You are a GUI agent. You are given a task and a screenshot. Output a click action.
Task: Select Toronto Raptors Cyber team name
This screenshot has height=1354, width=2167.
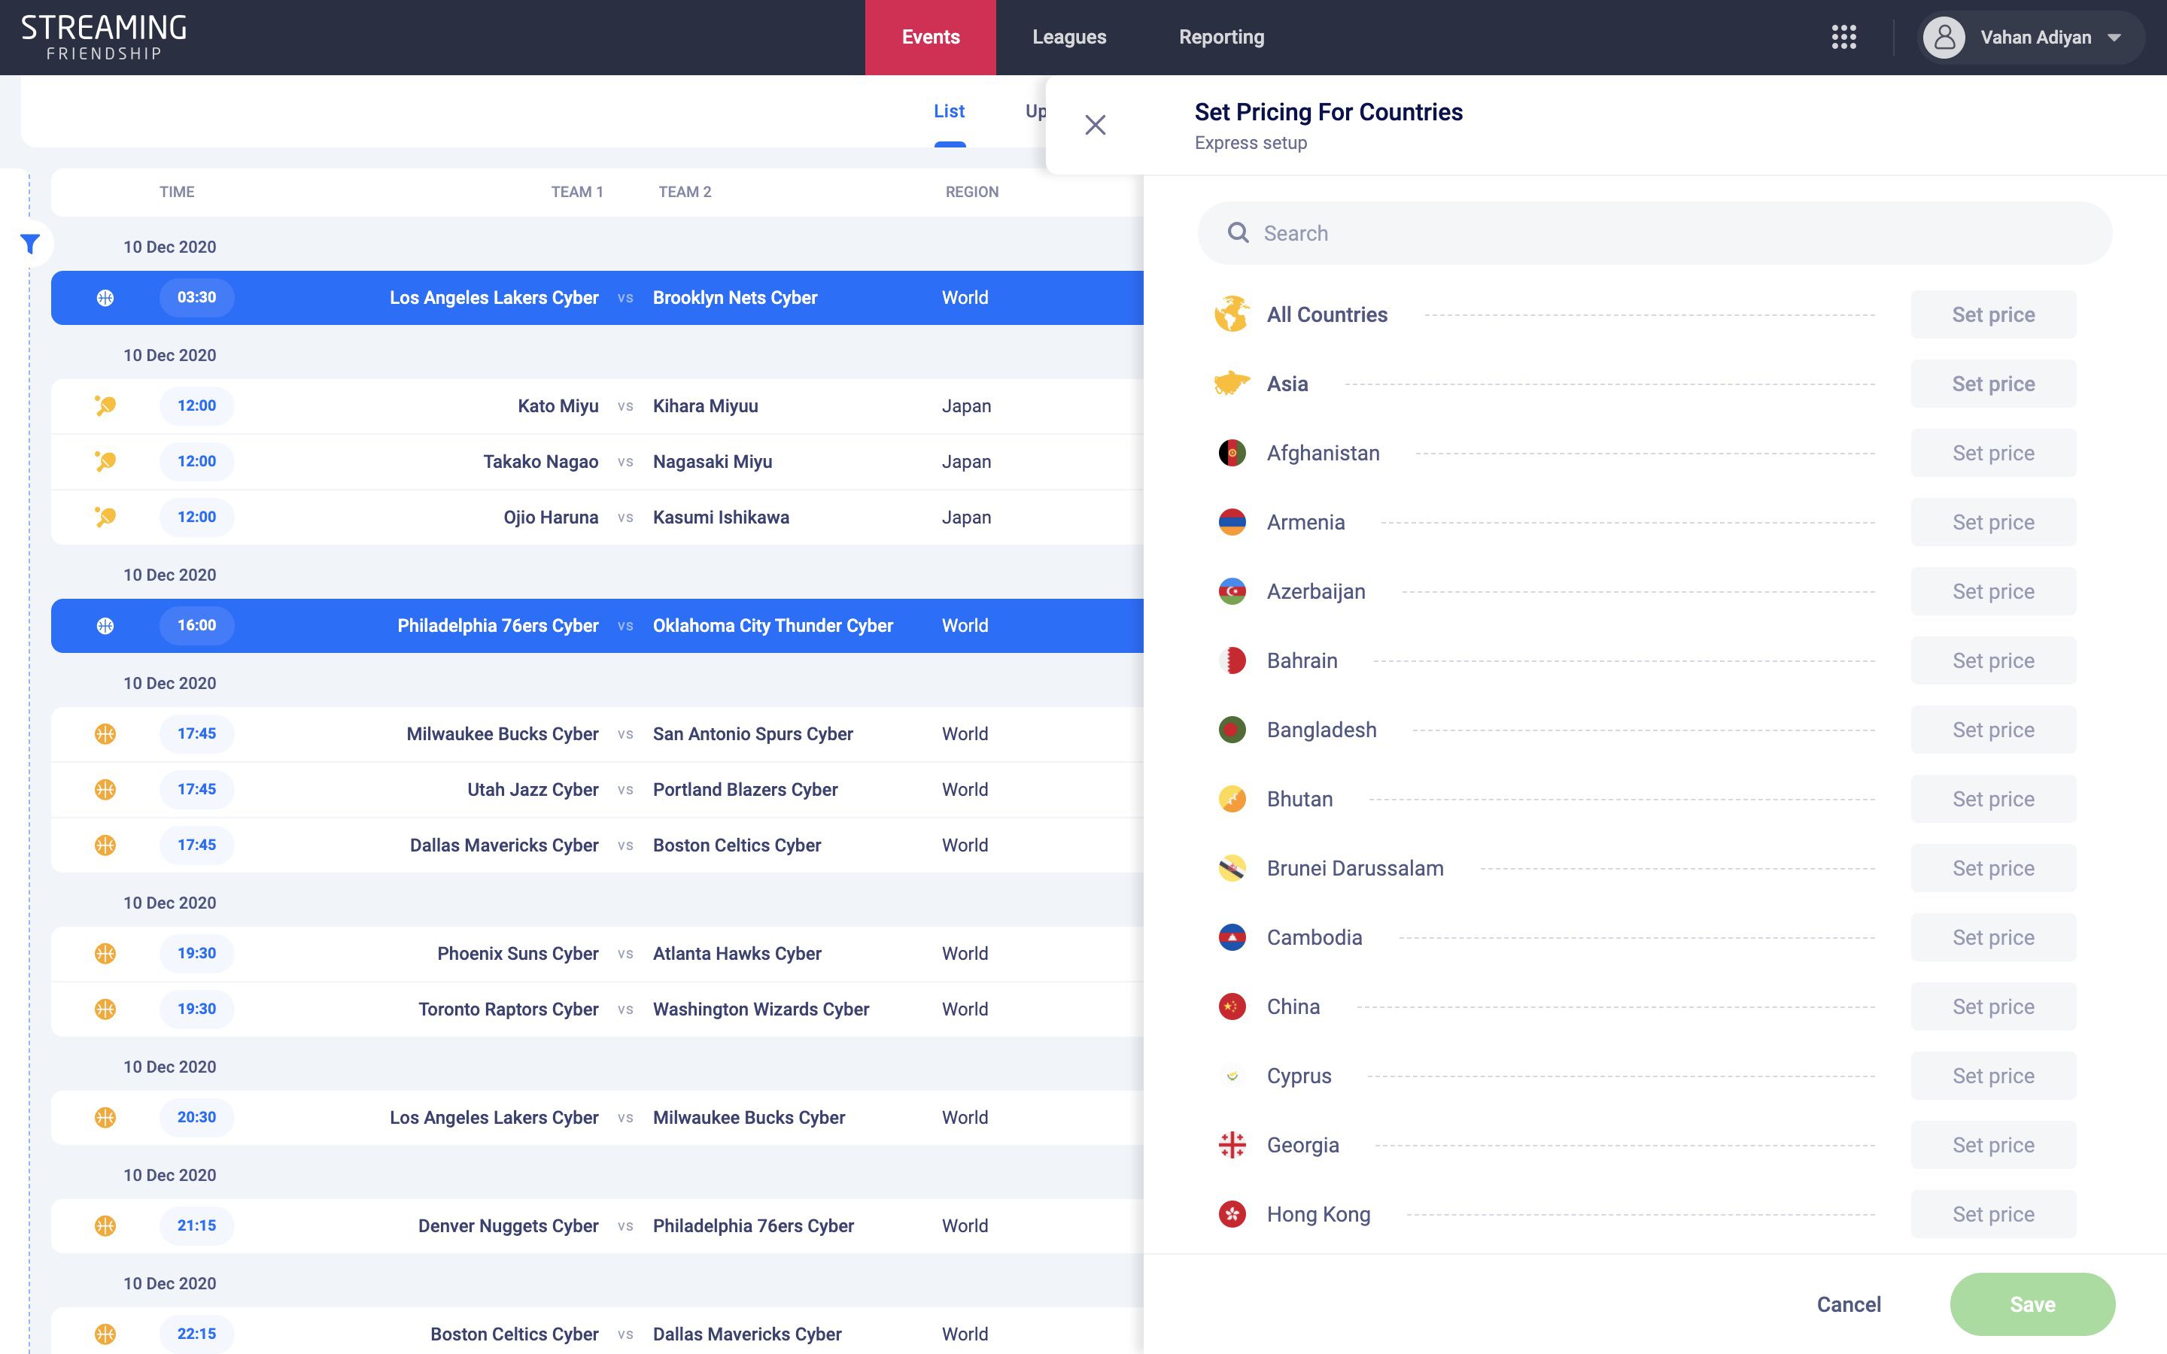point(508,1008)
